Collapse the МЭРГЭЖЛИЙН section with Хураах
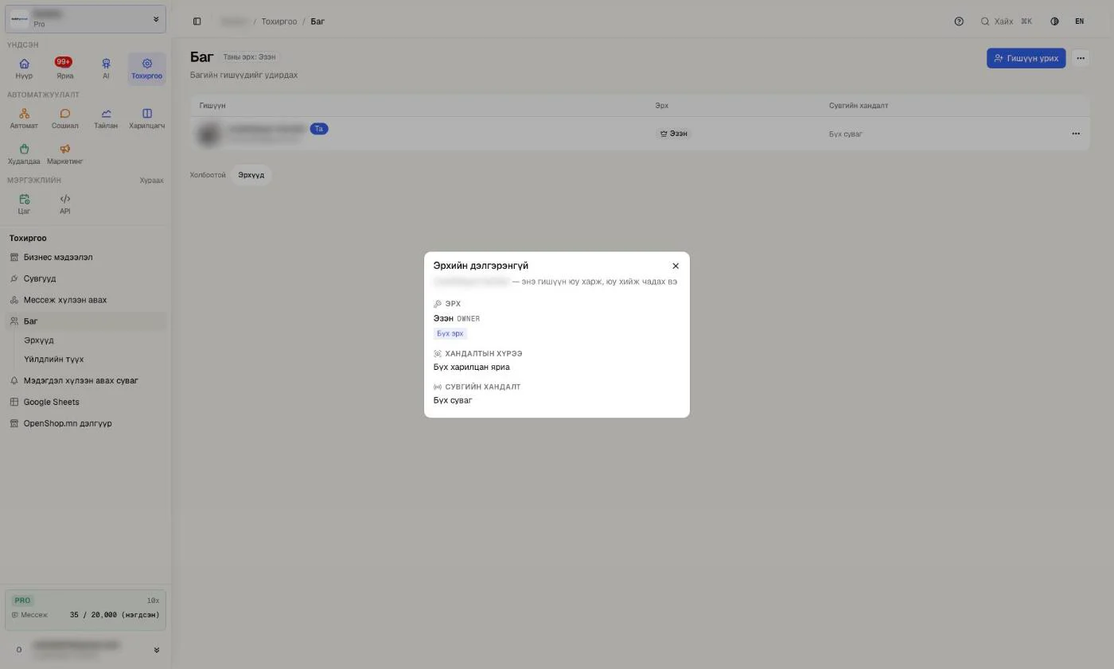 tap(151, 181)
